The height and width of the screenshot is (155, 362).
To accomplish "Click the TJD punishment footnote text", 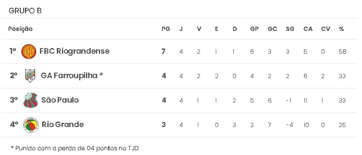I will pyautogui.click(x=75, y=148).
